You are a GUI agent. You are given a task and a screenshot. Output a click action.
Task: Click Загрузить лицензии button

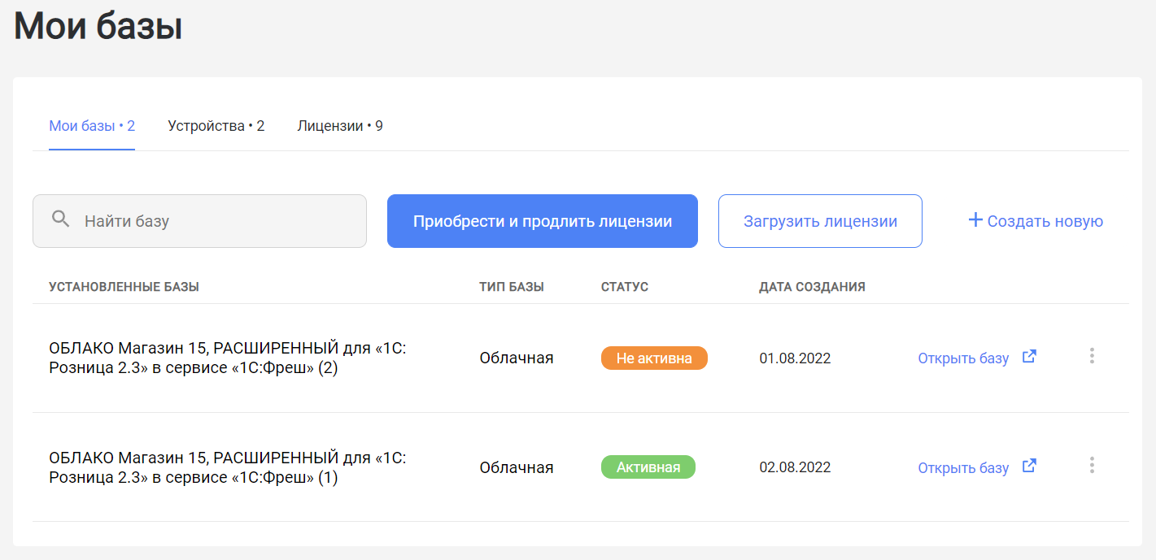click(820, 221)
